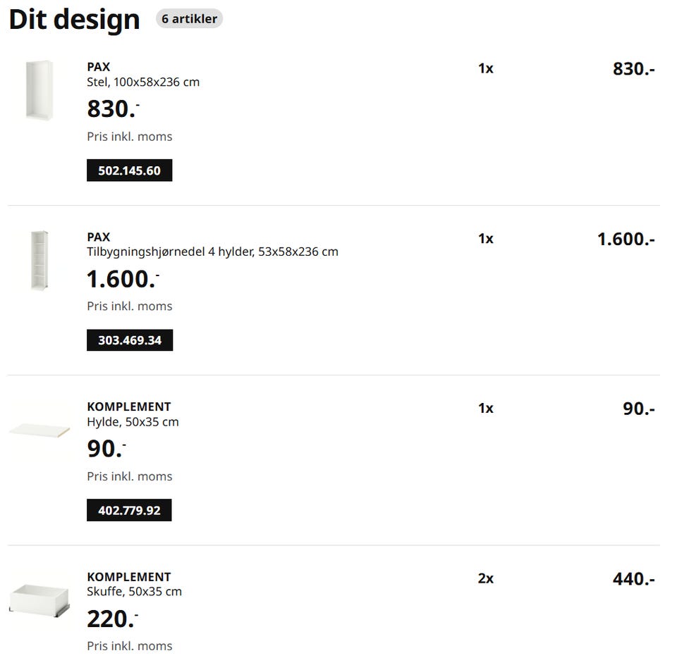This screenshot has width=677, height=658.
Task: Click article number 402.779.92 badge
Action: coord(129,510)
